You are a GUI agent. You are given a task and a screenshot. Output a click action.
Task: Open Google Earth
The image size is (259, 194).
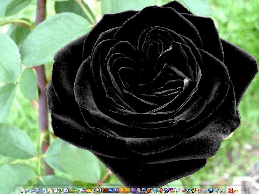166,190
